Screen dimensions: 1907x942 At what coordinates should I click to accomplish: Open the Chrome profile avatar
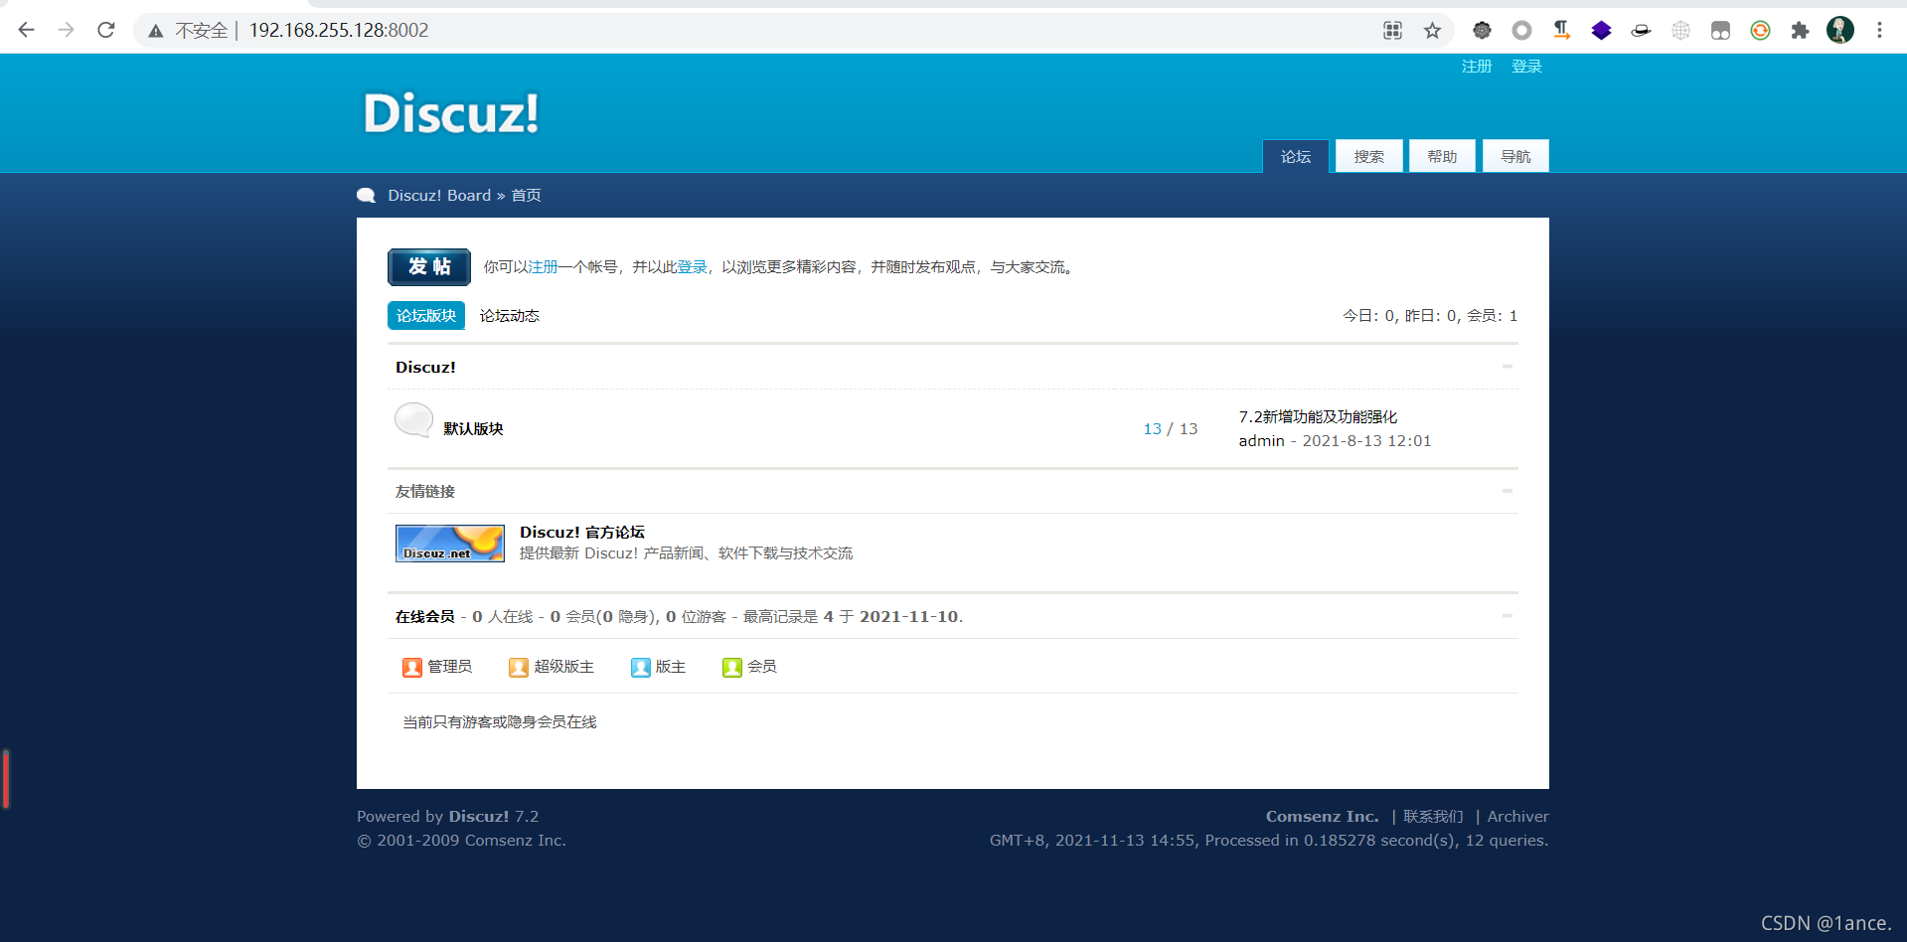[1839, 30]
